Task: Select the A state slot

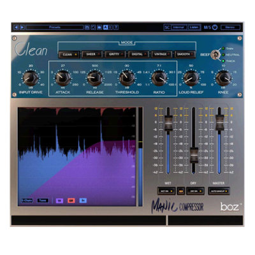Action: click(x=105, y=27)
